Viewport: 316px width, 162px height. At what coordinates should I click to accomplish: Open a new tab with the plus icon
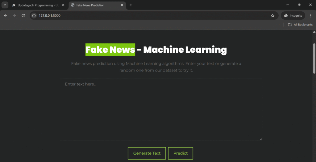131,5
